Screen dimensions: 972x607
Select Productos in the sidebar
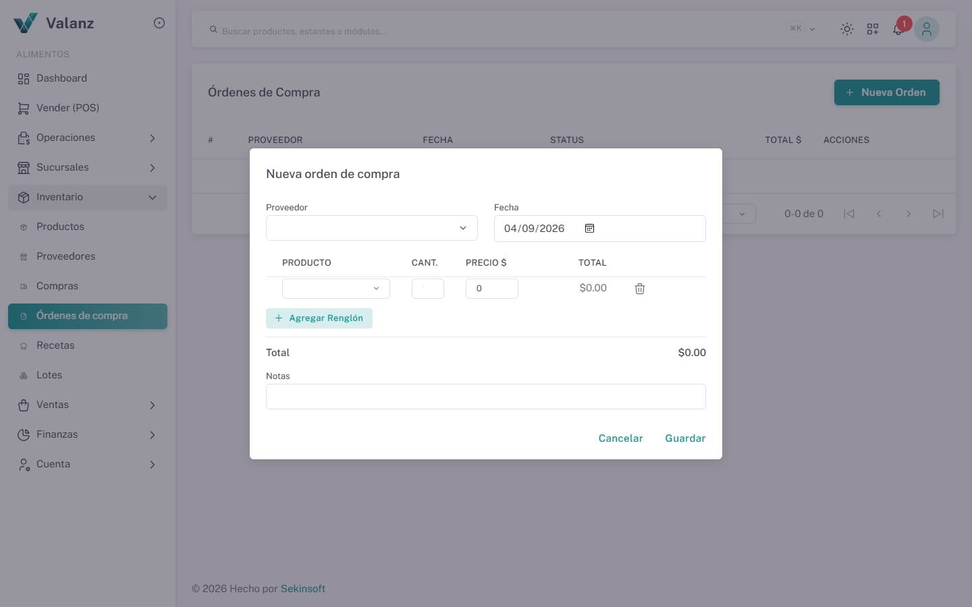pyautogui.click(x=88, y=227)
